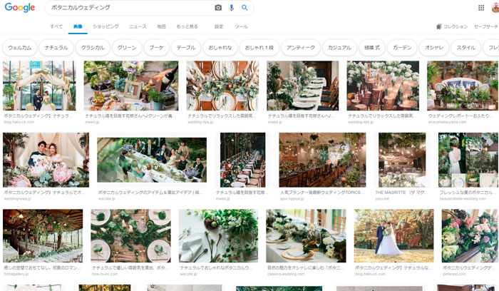This screenshot has height=291, width=499.
Task: Select the テーブル filter chip
Action: point(186,48)
